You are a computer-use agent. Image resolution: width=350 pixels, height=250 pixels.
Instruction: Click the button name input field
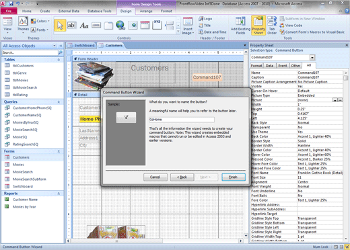(x=182, y=120)
